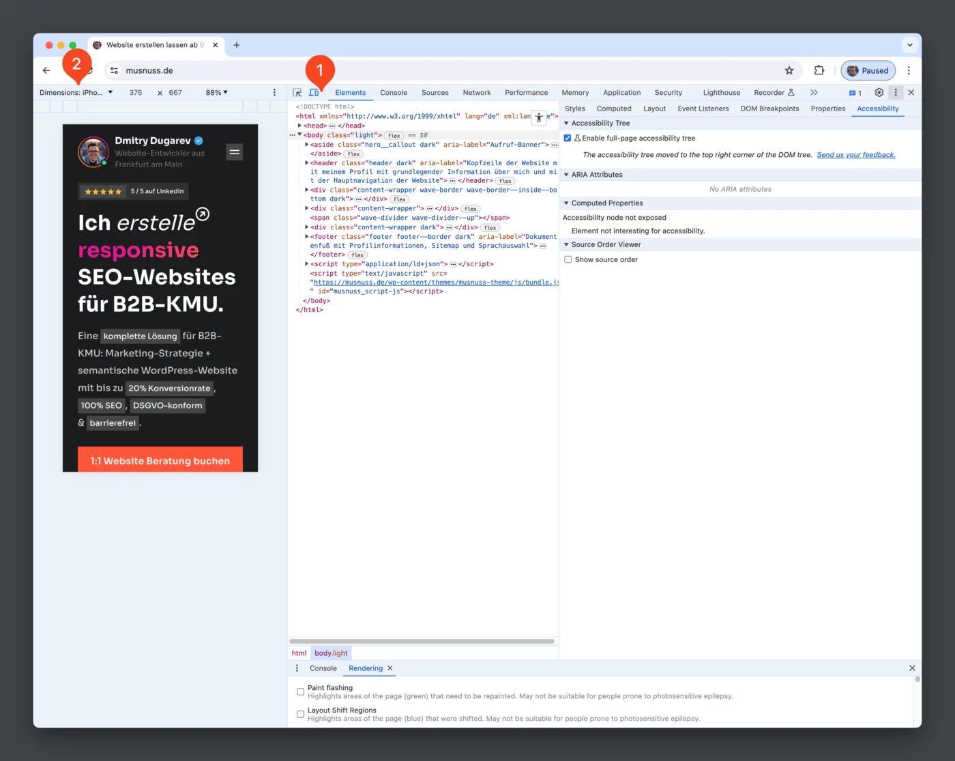Click the Rendering drawer vertical scrollbar
955x761 pixels.
pyautogui.click(x=917, y=679)
